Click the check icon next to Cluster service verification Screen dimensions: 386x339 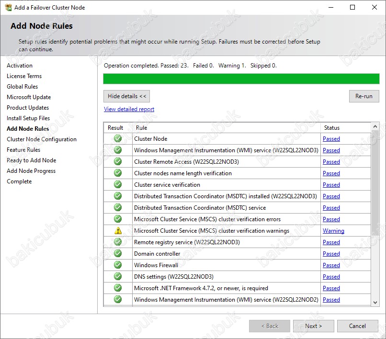pyautogui.click(x=118, y=184)
